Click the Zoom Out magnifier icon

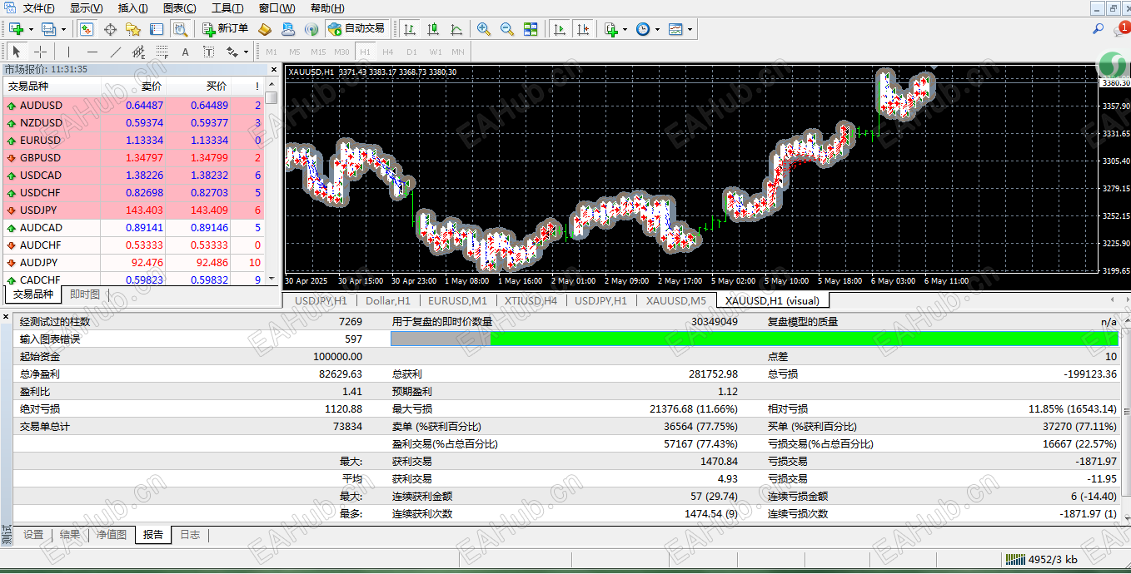tap(506, 29)
